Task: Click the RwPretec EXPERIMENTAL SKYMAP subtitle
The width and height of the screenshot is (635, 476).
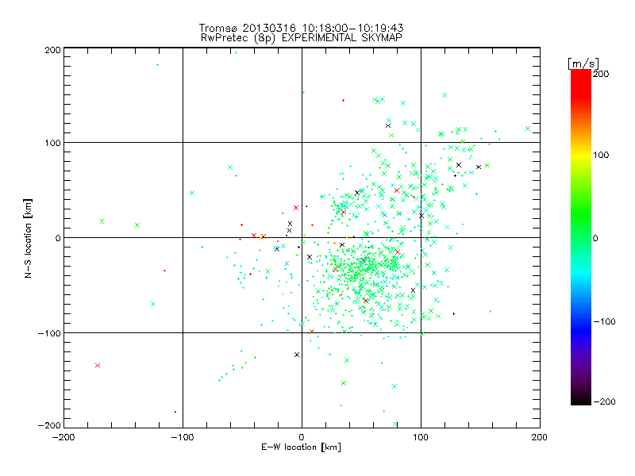Action: 302,38
